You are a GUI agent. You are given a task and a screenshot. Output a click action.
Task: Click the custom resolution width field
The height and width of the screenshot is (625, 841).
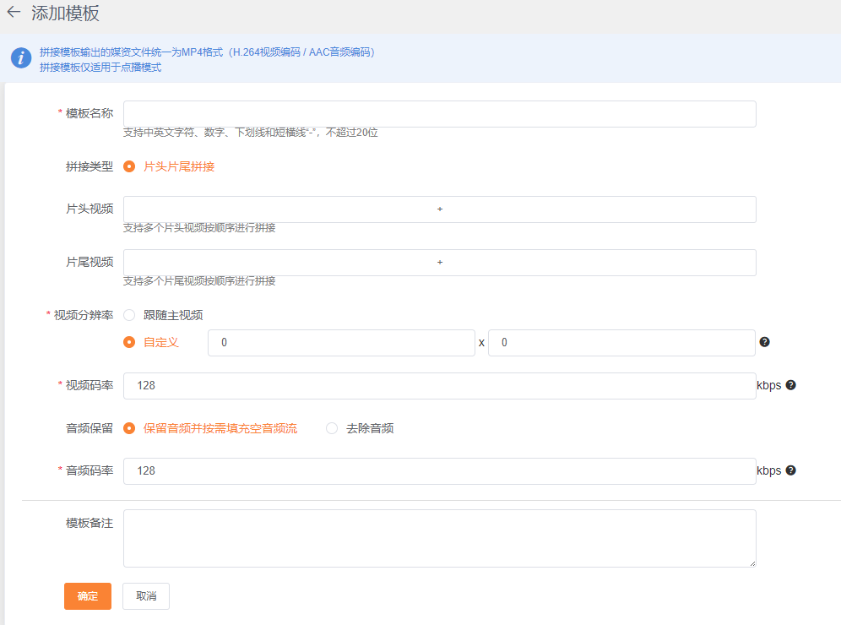click(342, 343)
